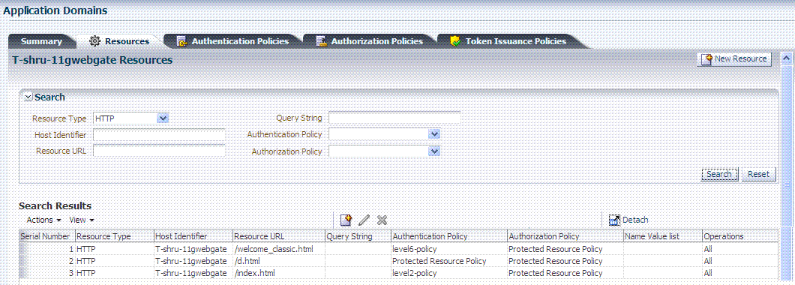Viewport: 795px width, 285px height.
Task: Click the row selector for /index.html row
Action: (x=22, y=273)
